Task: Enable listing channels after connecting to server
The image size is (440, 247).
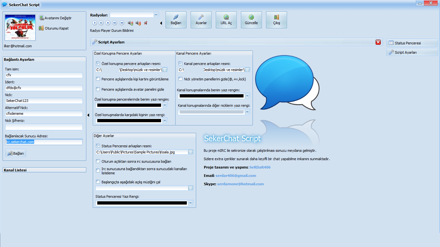Action: (x=98, y=170)
